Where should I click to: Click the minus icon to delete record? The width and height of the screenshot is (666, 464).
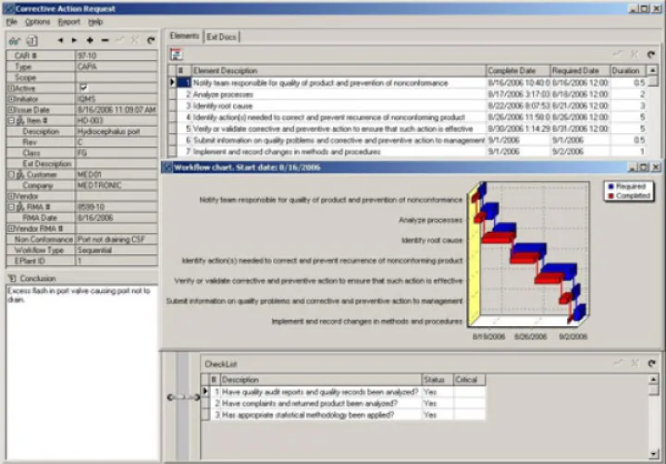point(105,41)
